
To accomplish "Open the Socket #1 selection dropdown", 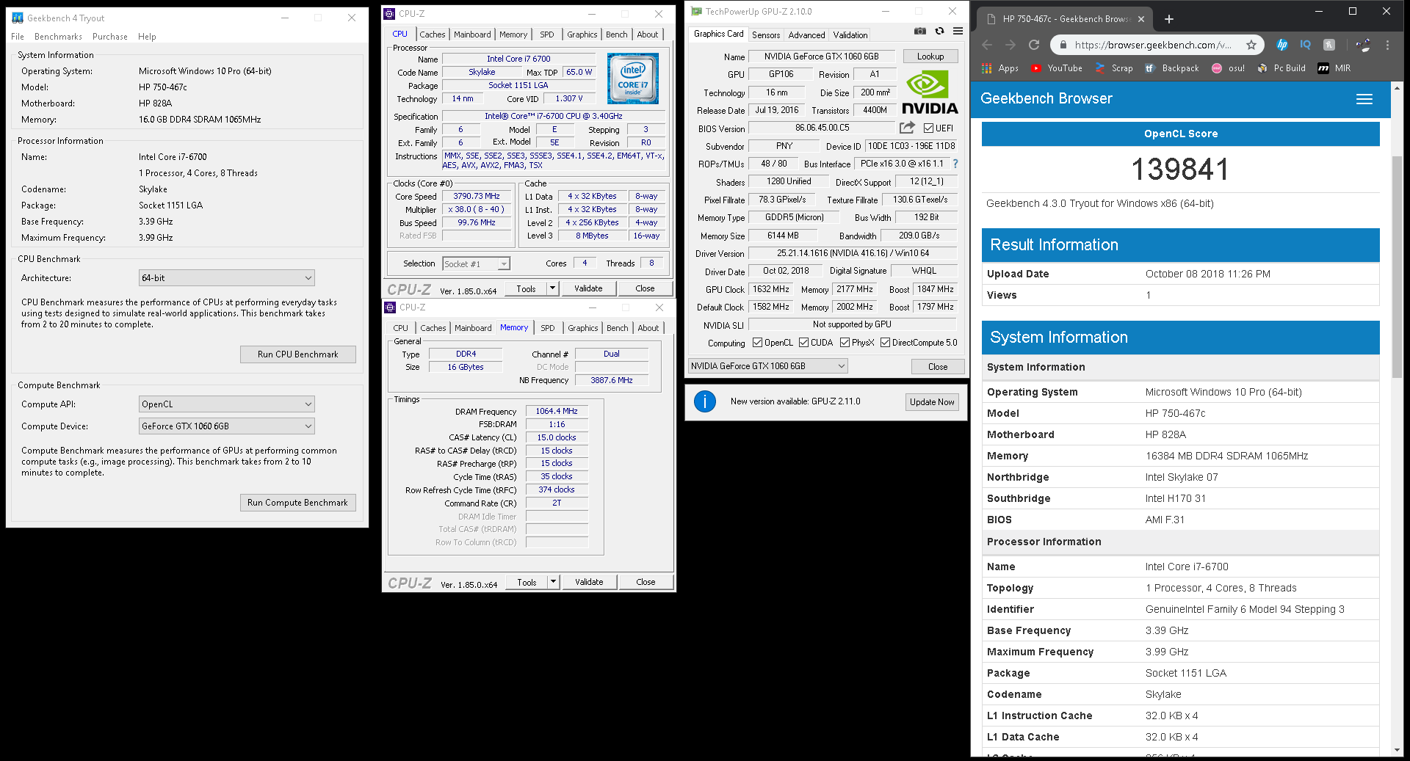I will tap(476, 264).
